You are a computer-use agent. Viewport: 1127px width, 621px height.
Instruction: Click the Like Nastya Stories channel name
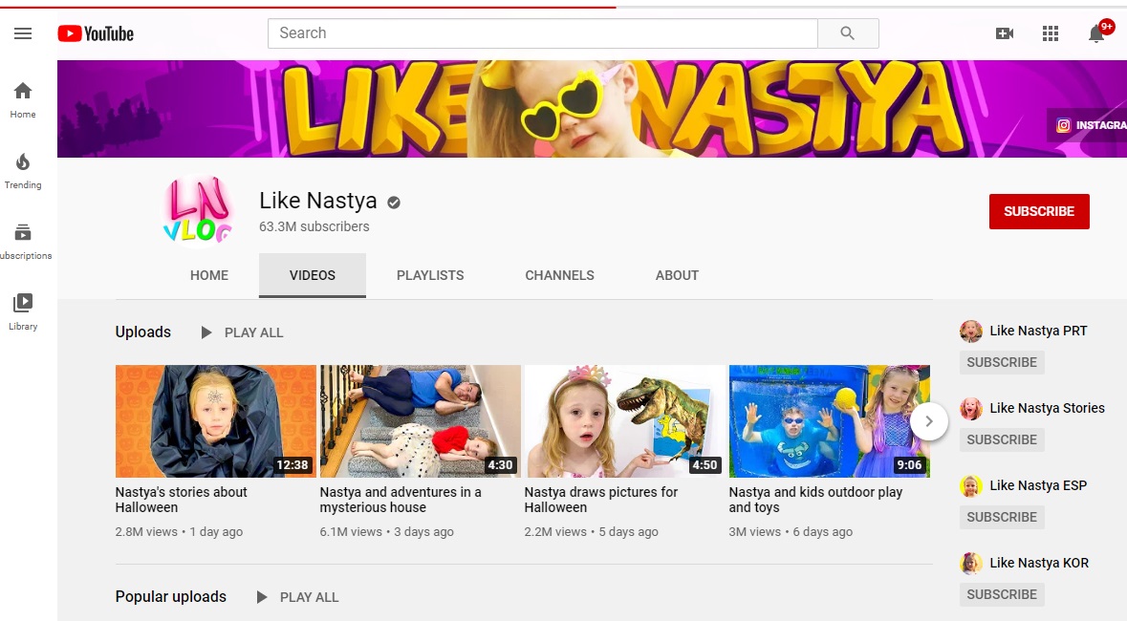pos(1048,408)
